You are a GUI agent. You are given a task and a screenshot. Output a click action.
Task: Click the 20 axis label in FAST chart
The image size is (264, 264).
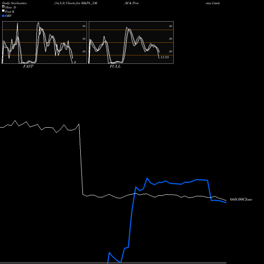[x=84, y=51]
